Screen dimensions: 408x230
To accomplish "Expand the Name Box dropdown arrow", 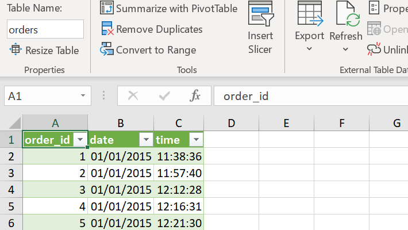I will tap(84, 96).
